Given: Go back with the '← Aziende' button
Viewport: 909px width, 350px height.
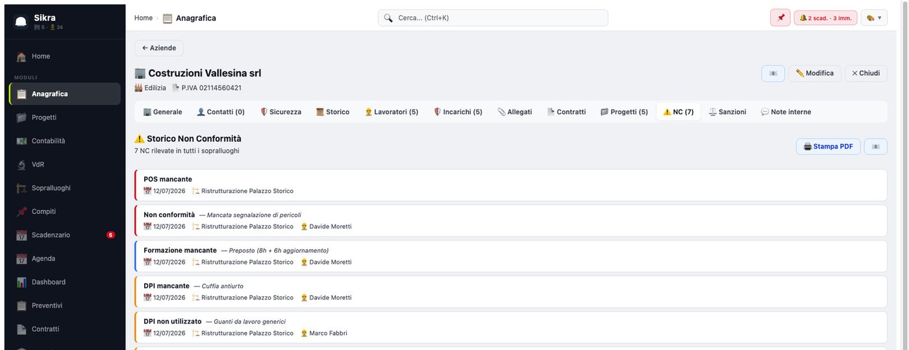Looking at the screenshot, I should point(159,48).
